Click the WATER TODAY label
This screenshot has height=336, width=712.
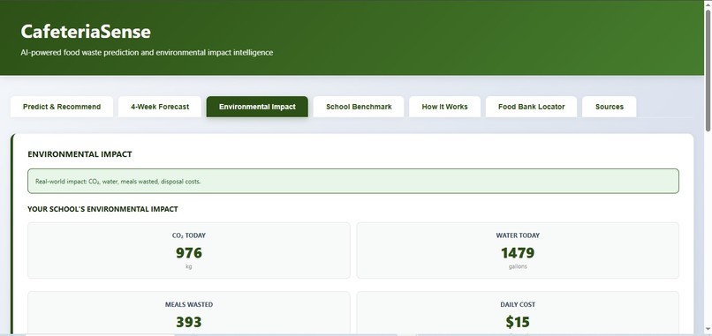tap(518, 235)
